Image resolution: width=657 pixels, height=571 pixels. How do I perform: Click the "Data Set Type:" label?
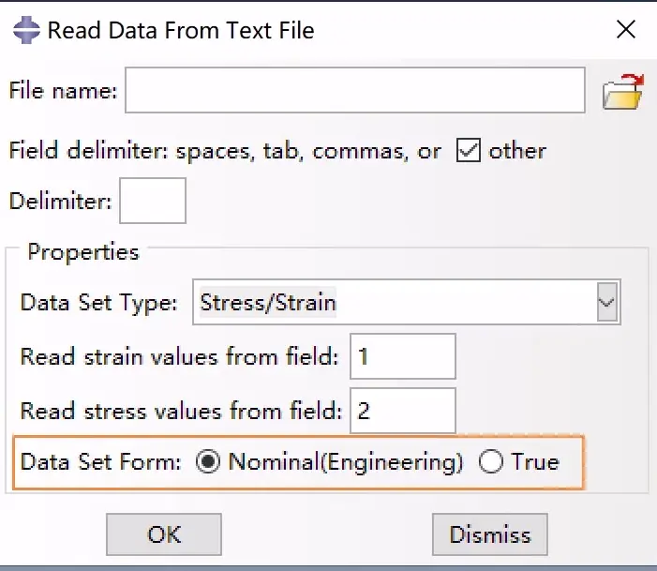tap(99, 303)
